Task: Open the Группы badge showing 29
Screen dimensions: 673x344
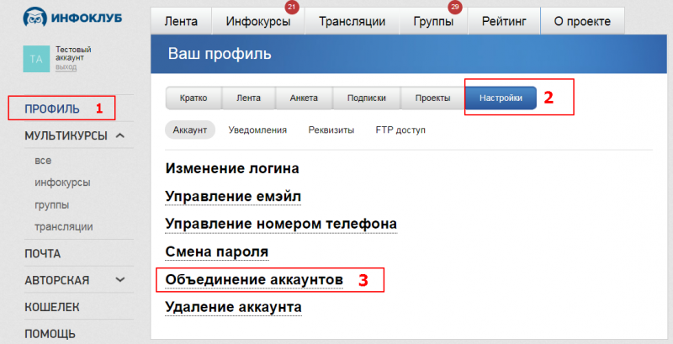Action: point(455,7)
